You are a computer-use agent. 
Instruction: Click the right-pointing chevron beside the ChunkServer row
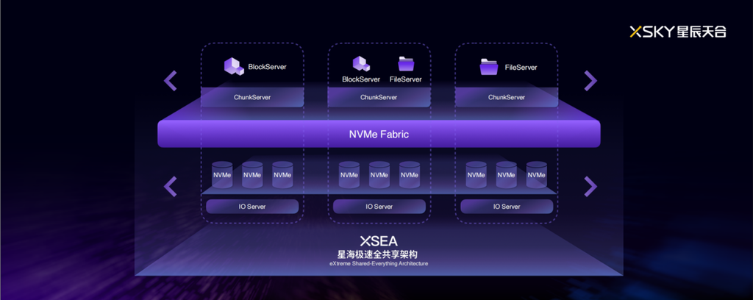(x=590, y=81)
